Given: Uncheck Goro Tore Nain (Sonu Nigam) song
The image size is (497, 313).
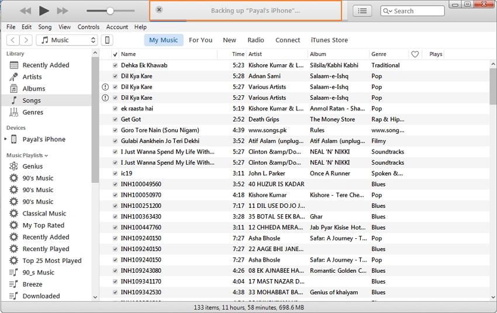Looking at the screenshot, I should [115, 130].
